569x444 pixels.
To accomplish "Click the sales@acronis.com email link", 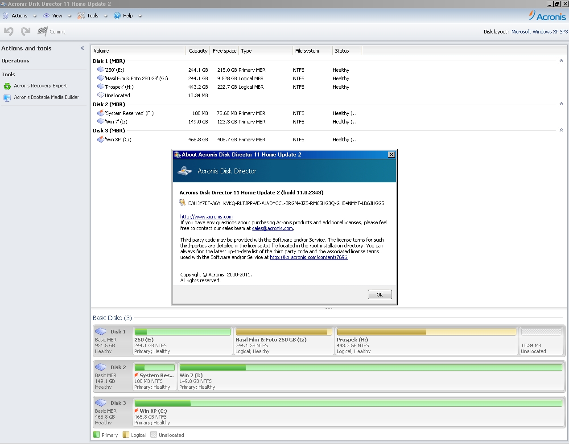I will click(x=272, y=228).
